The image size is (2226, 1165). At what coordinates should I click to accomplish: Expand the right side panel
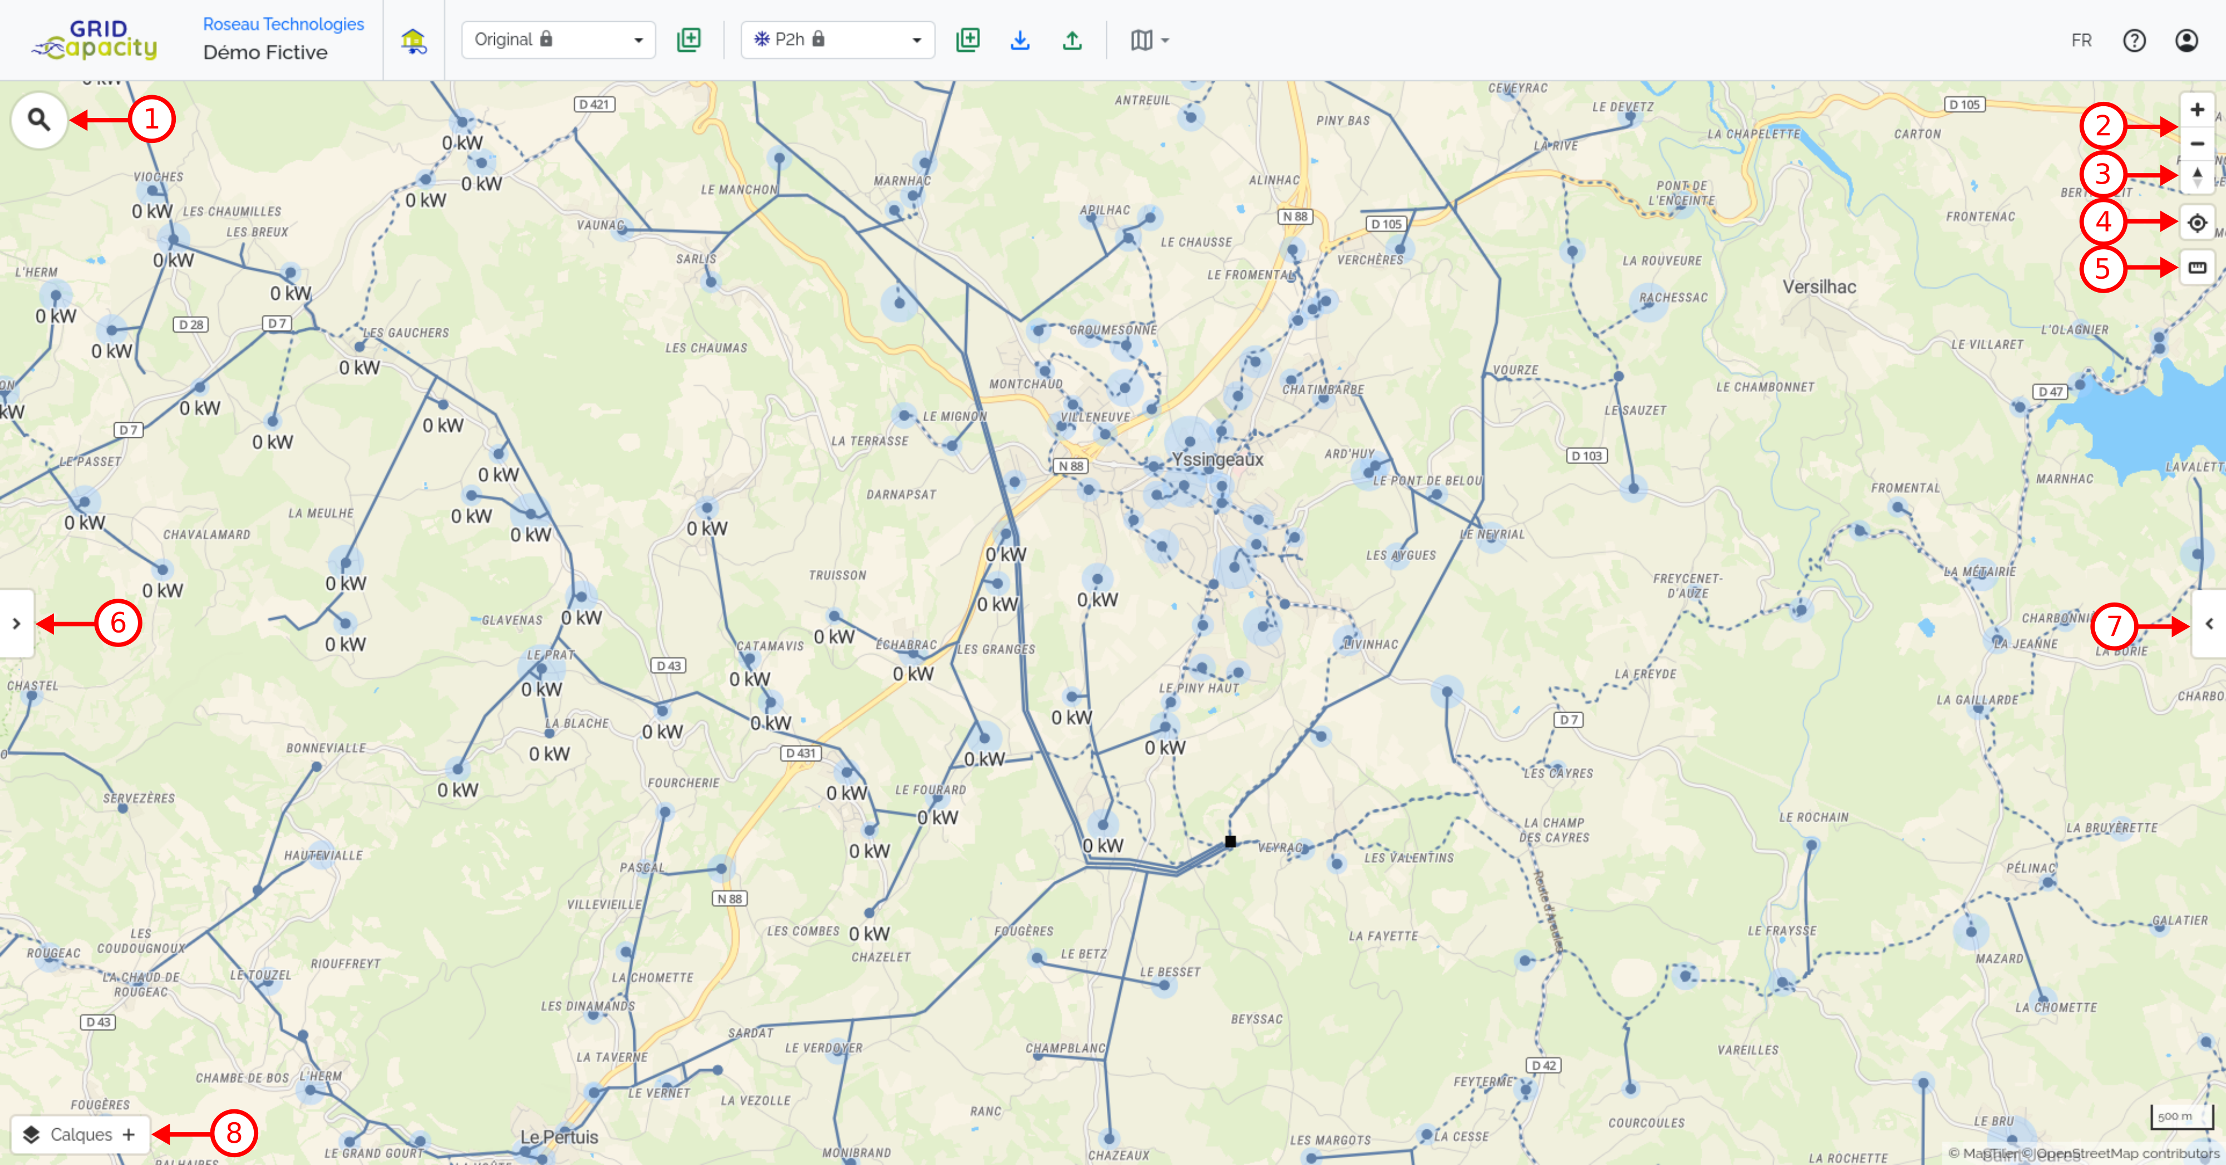2209,623
